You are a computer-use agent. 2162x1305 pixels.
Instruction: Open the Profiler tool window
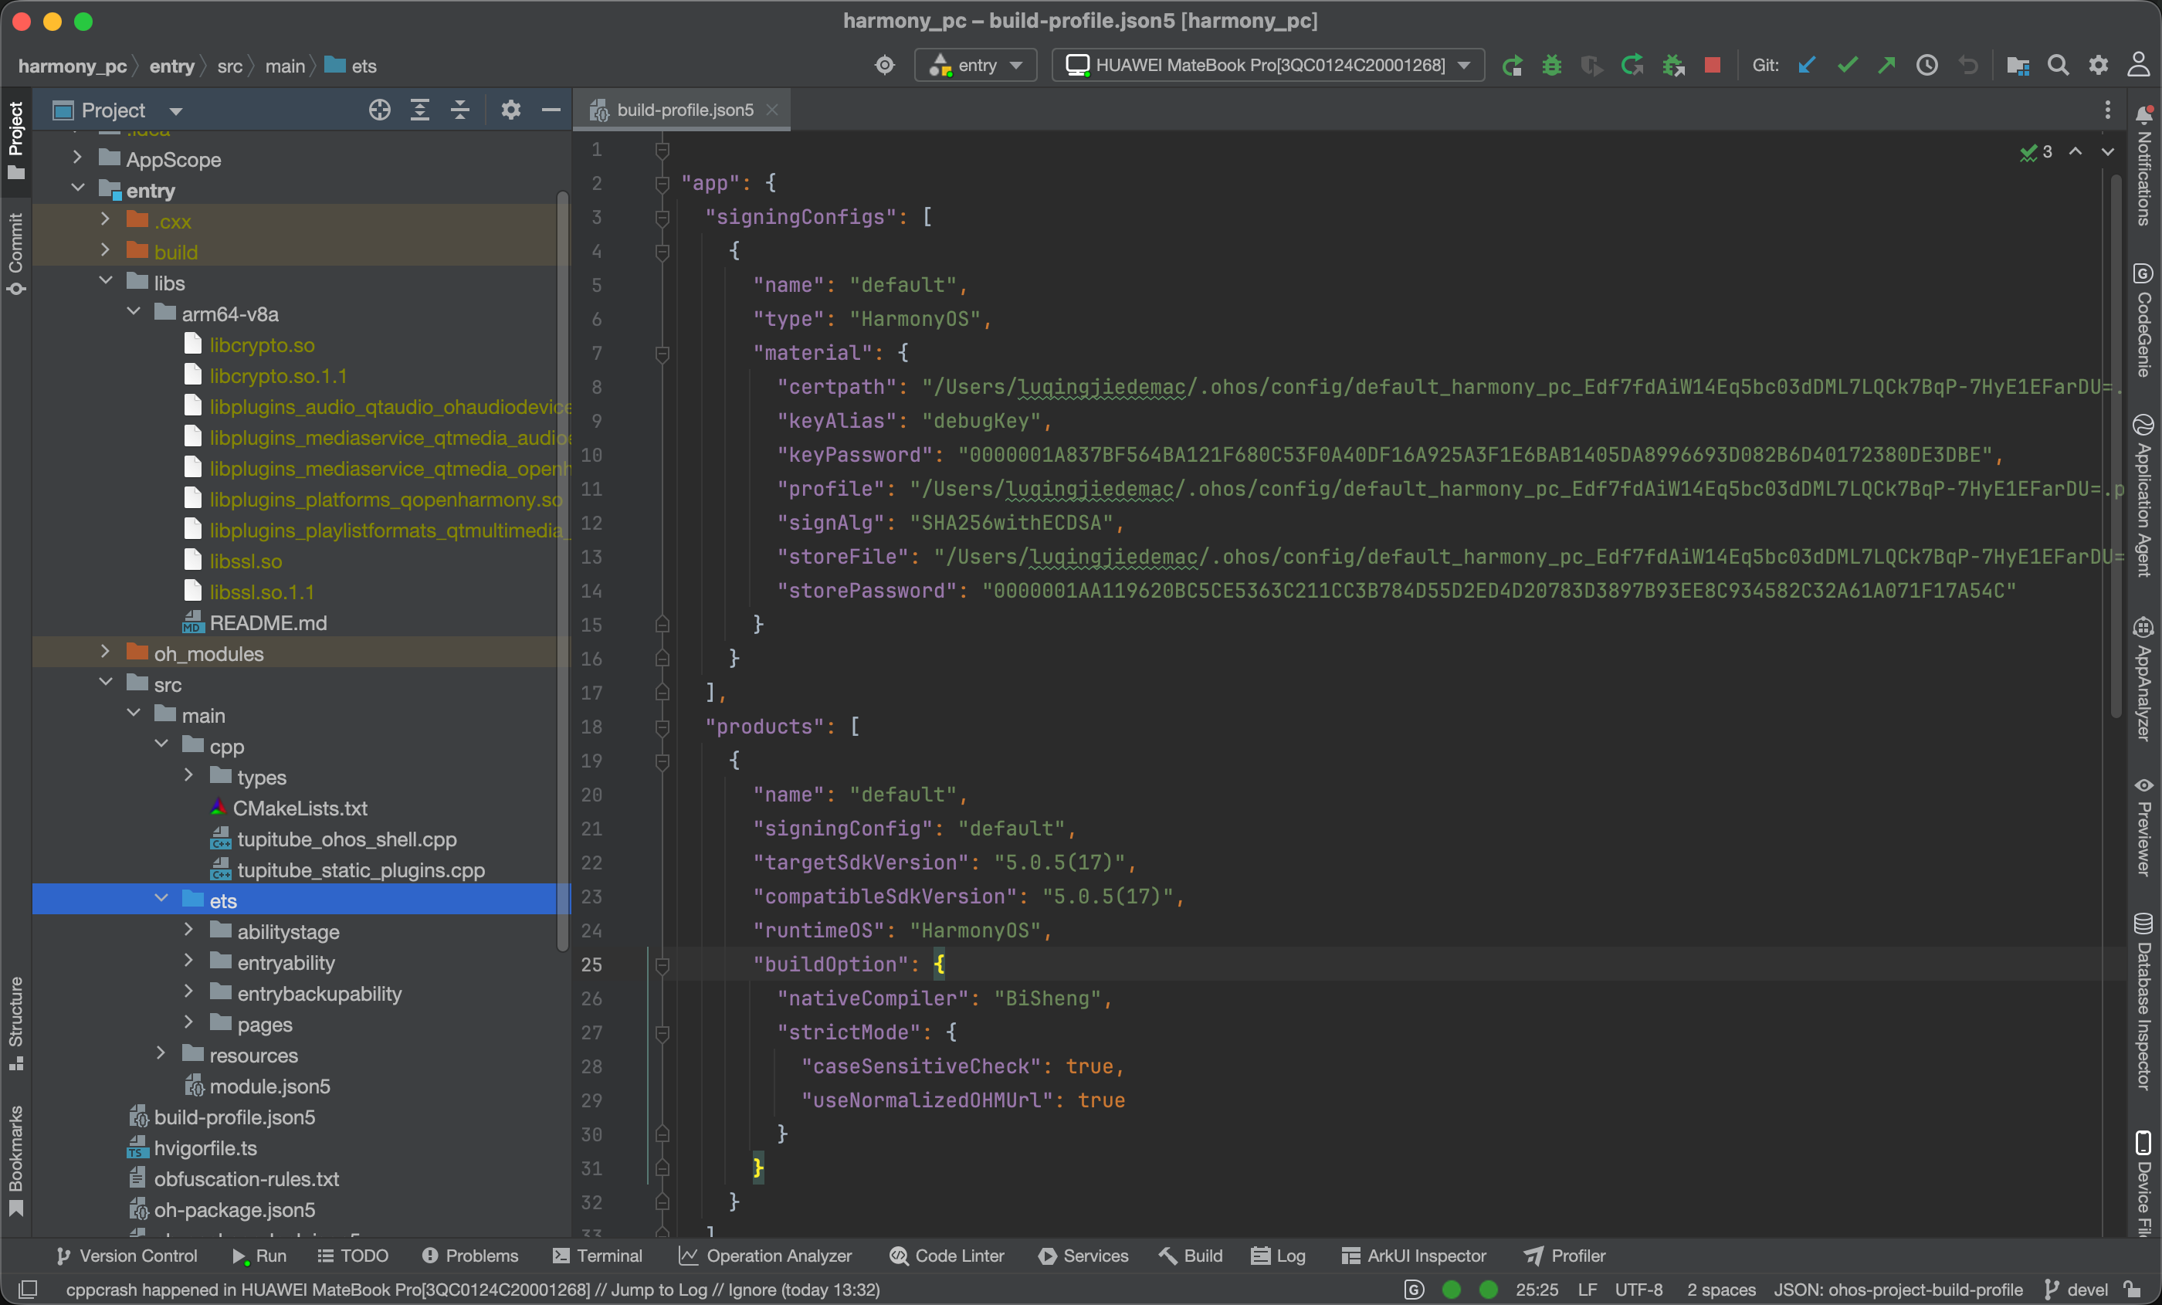1564,1256
